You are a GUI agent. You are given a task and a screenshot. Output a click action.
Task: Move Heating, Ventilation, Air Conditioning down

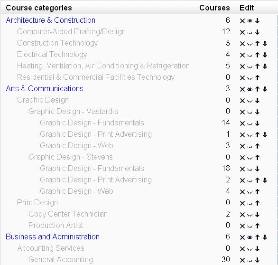265,66
